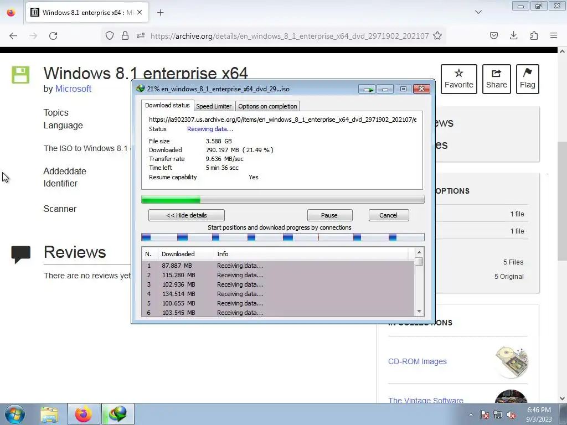567x425 pixels.
Task: Click the padlock site security icon
Action: coord(125,35)
